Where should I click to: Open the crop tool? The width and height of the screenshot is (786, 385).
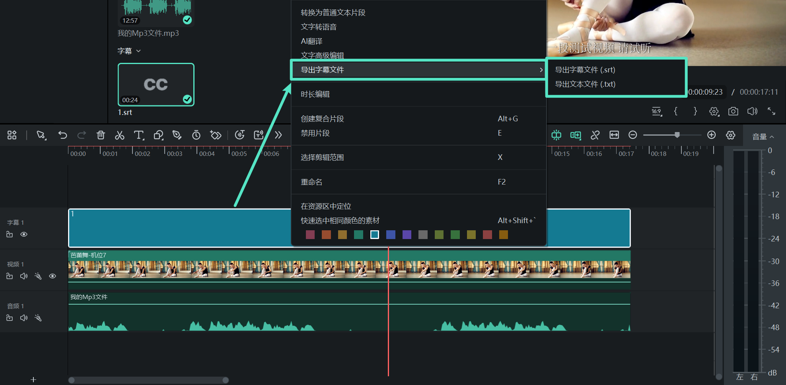click(x=158, y=135)
